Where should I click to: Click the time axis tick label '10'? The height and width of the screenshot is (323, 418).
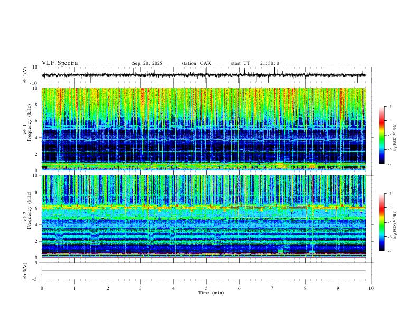click(x=371, y=288)
